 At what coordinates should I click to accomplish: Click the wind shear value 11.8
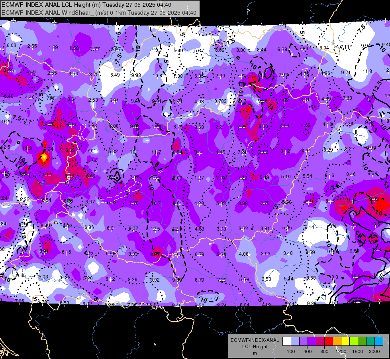(367, 71)
